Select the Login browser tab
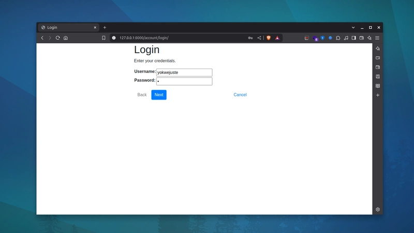This screenshot has height=233, width=414. 69,27
